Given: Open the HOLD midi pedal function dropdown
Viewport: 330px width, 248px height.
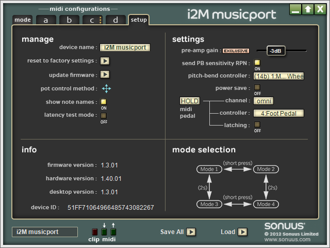Looking at the screenshot, I should click(190, 101).
